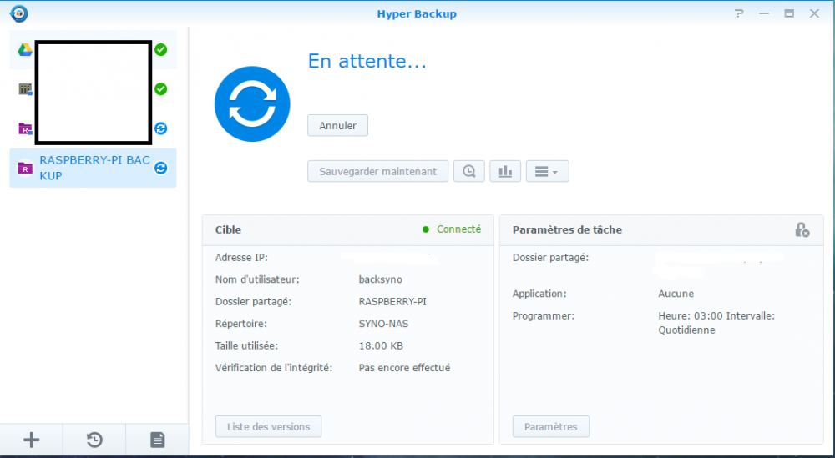Click the Paramètres de tâche panel header

[x=661, y=229]
